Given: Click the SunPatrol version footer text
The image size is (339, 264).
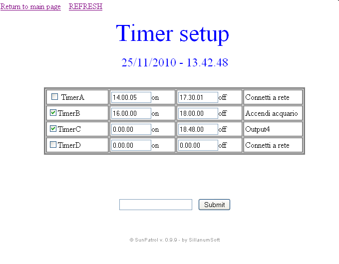Looking at the screenshot, I should click(175, 240).
